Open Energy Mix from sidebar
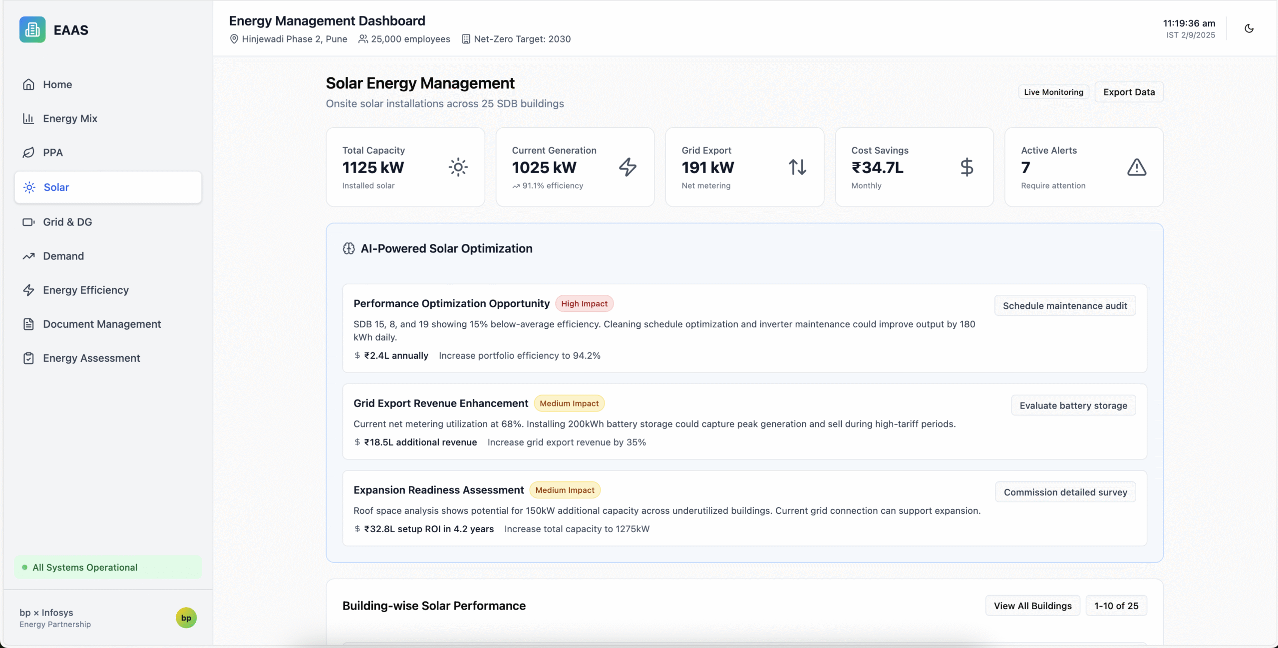1278x648 pixels. [70, 119]
